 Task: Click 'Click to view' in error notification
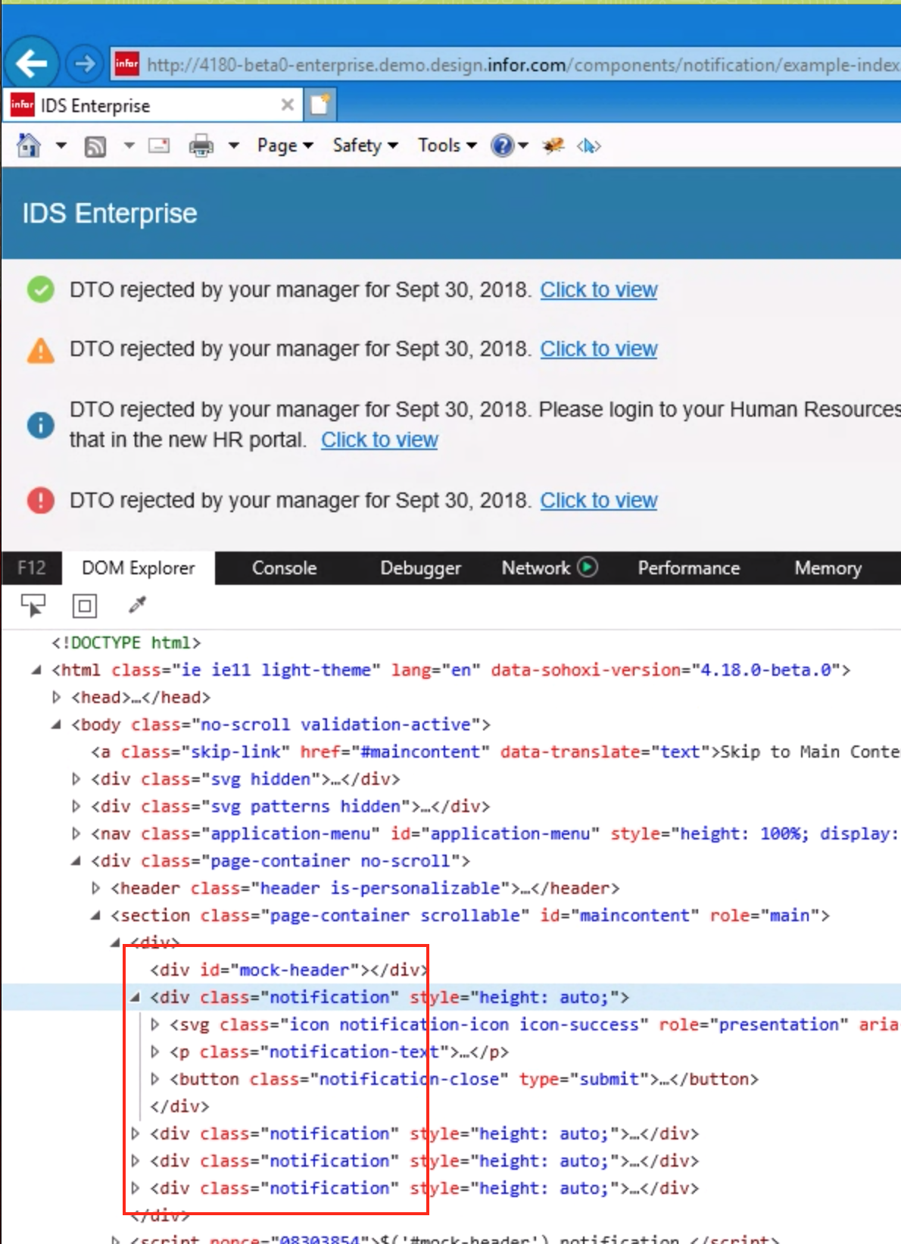tap(598, 501)
